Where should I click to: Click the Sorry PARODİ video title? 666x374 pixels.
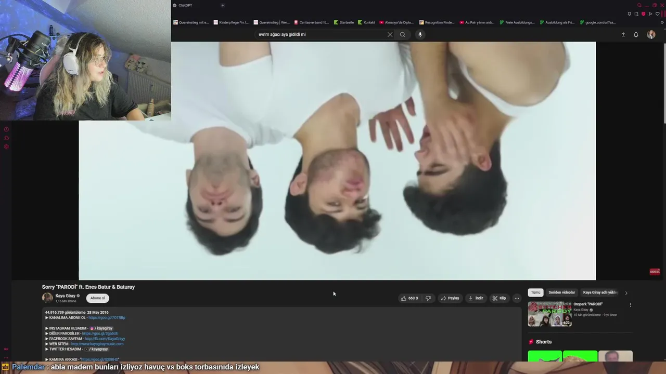[x=88, y=287]
